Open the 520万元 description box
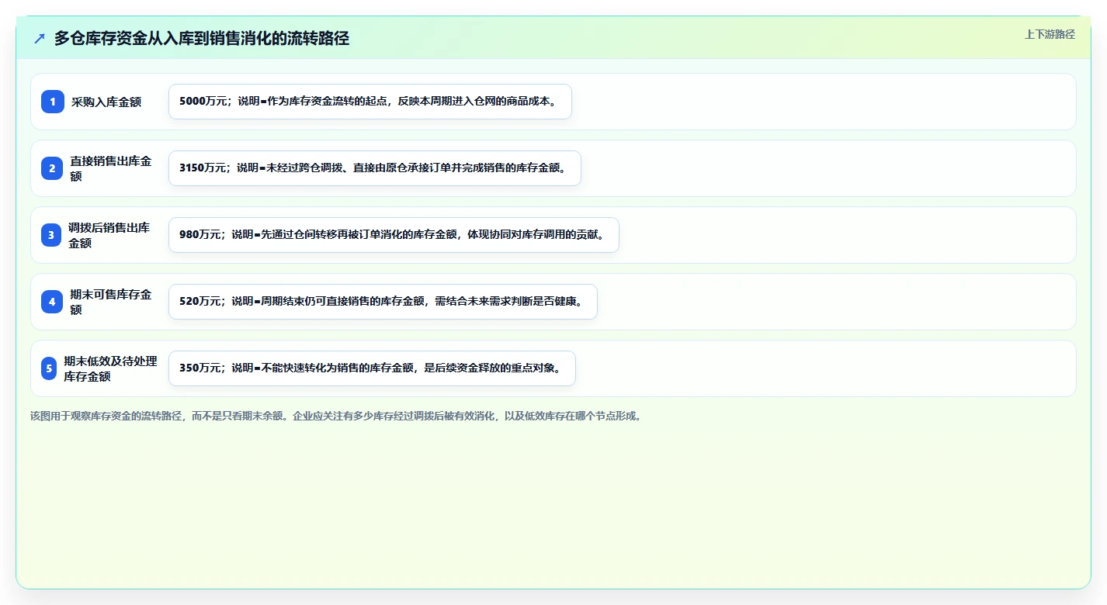The image size is (1107, 605). (x=383, y=302)
